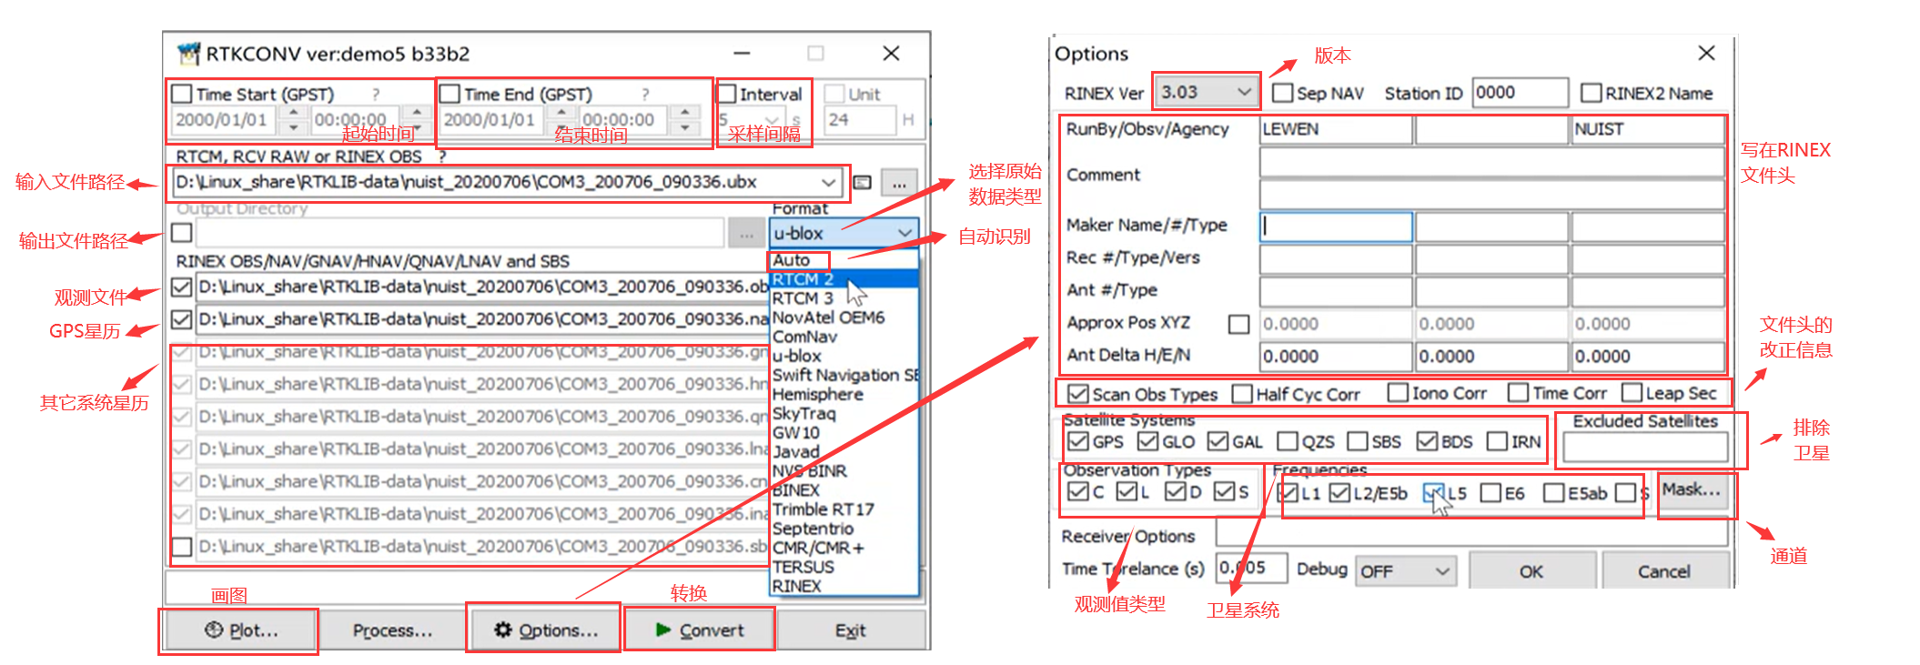This screenshot has width=1920, height=665.
Task: Enable the E6 frequency checkbox
Action: 1491,493
